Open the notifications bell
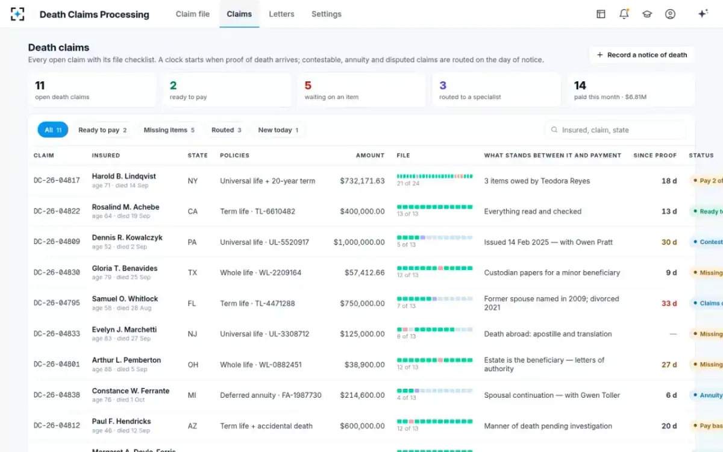This screenshot has width=723, height=452. tap(624, 14)
